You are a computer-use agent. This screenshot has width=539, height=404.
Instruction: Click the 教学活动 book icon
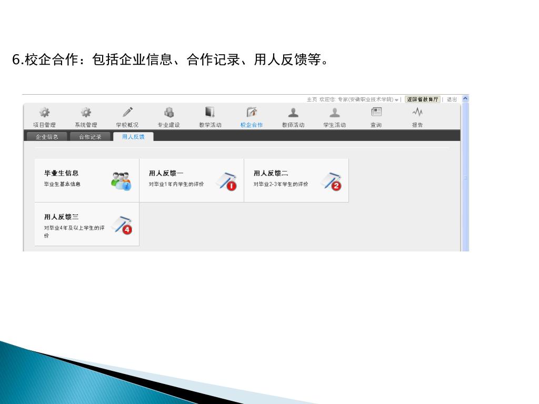210,112
